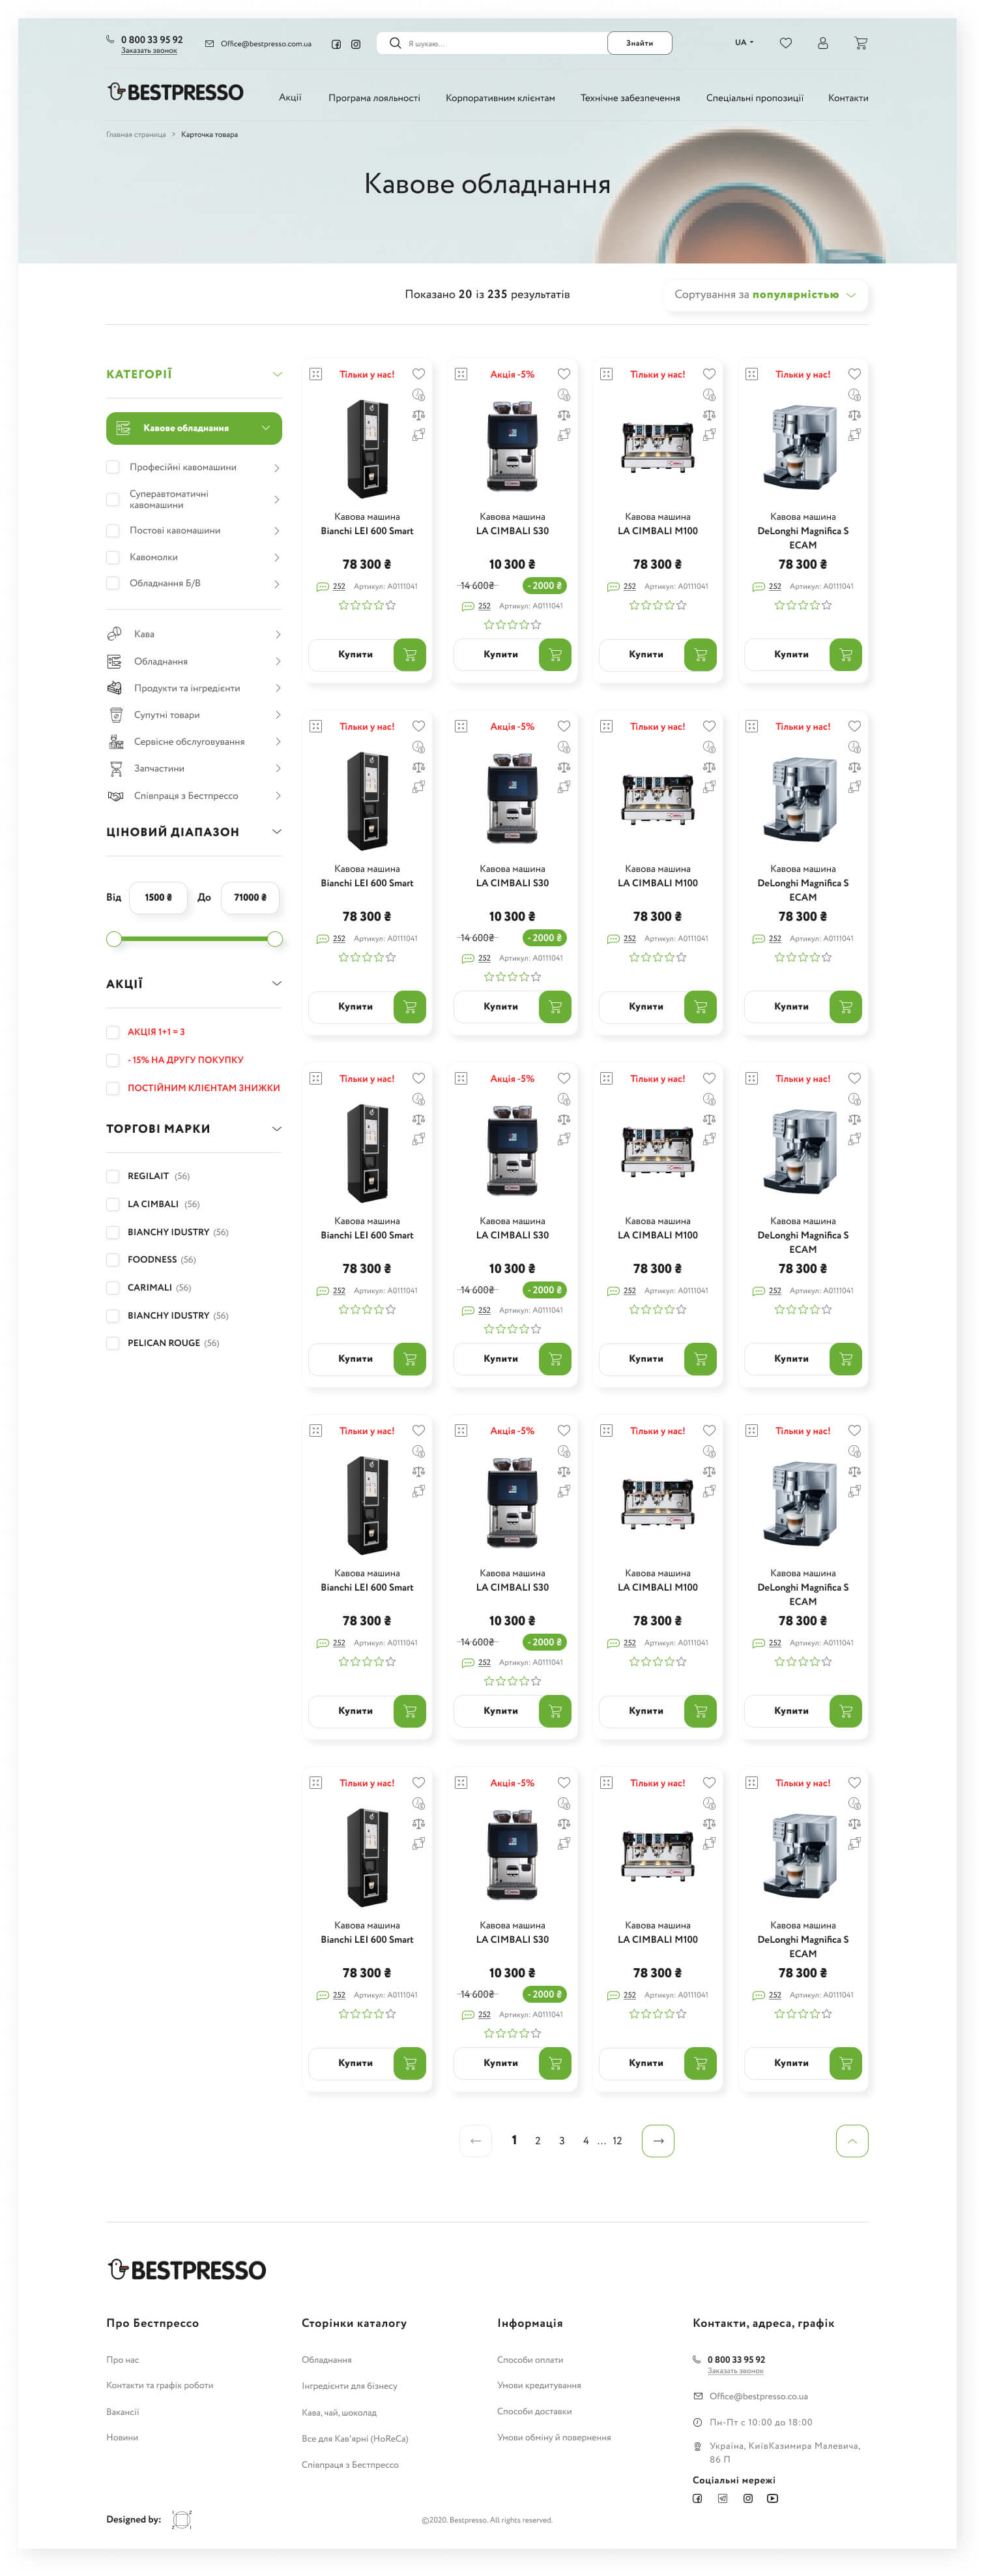
Task: Click the Обладнання sidebar category icon
Action: (115, 661)
